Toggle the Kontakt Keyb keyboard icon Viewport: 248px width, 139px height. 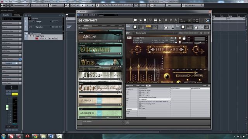(x=155, y=20)
